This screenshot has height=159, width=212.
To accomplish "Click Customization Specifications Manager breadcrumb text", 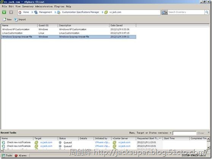I will point(81,12).
